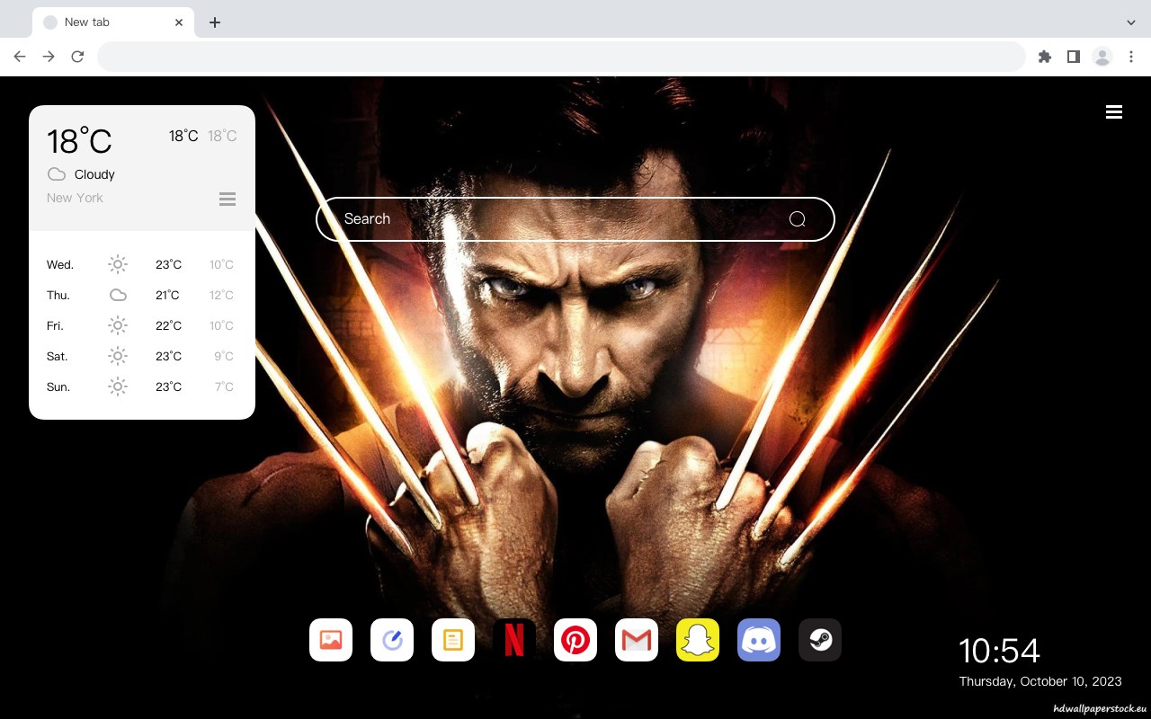
Task: Open the weather widget list menu icon
Action: [x=228, y=199]
